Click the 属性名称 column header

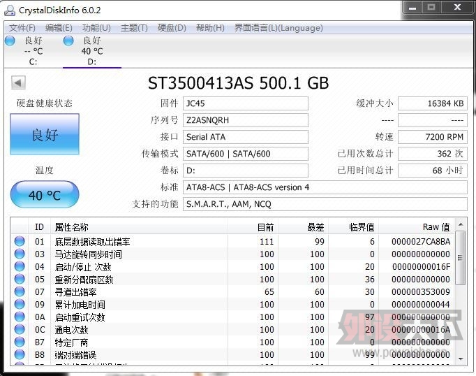[139, 227]
